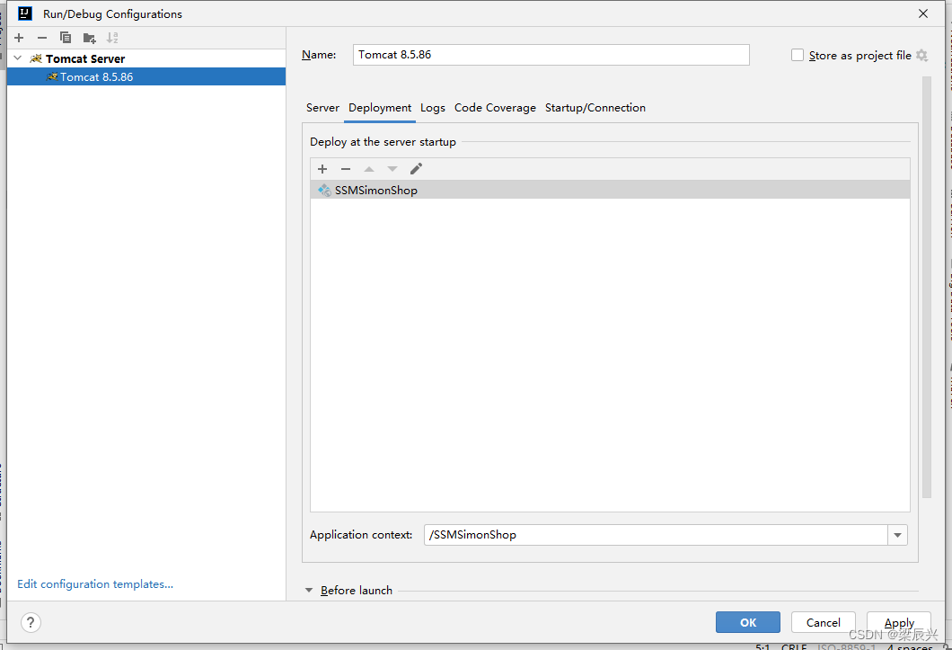Select the Tomcat Server group
The image size is (952, 650).
tap(146, 58)
